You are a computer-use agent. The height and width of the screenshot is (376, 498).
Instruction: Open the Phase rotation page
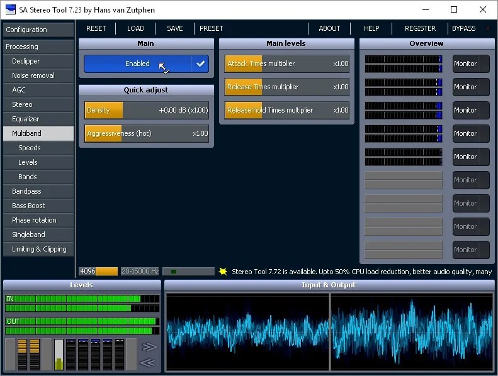(38, 220)
